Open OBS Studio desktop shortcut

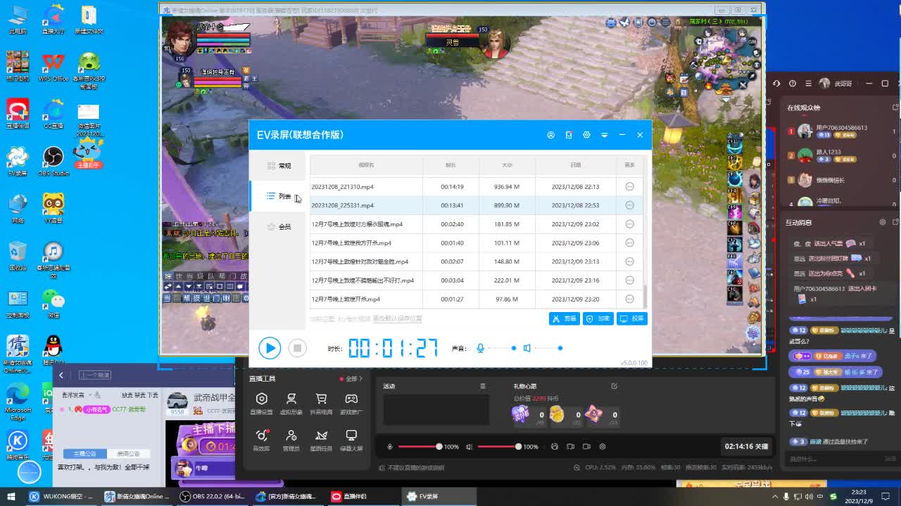click(53, 162)
